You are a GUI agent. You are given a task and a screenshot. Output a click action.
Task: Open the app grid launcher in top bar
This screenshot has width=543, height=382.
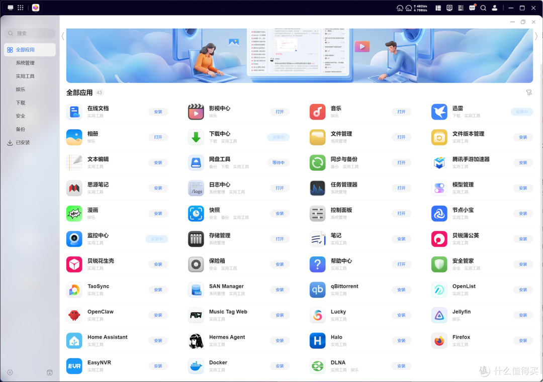click(21, 8)
